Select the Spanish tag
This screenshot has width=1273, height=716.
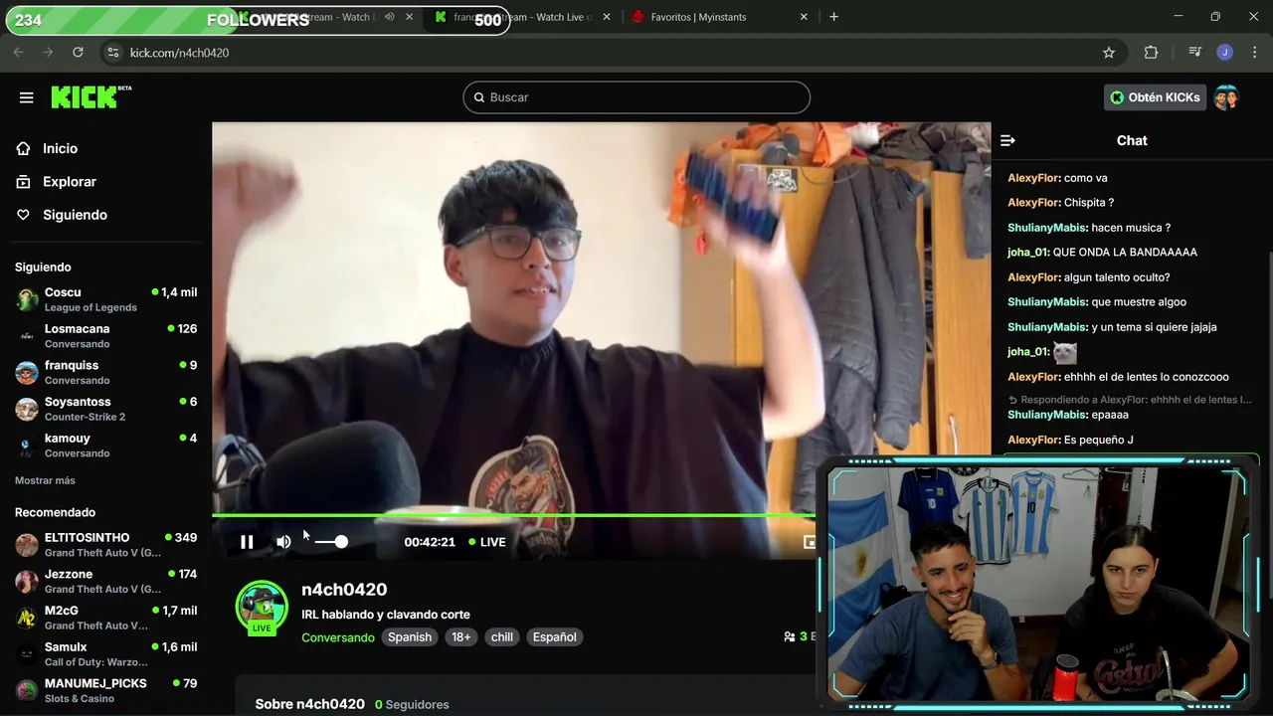410,637
